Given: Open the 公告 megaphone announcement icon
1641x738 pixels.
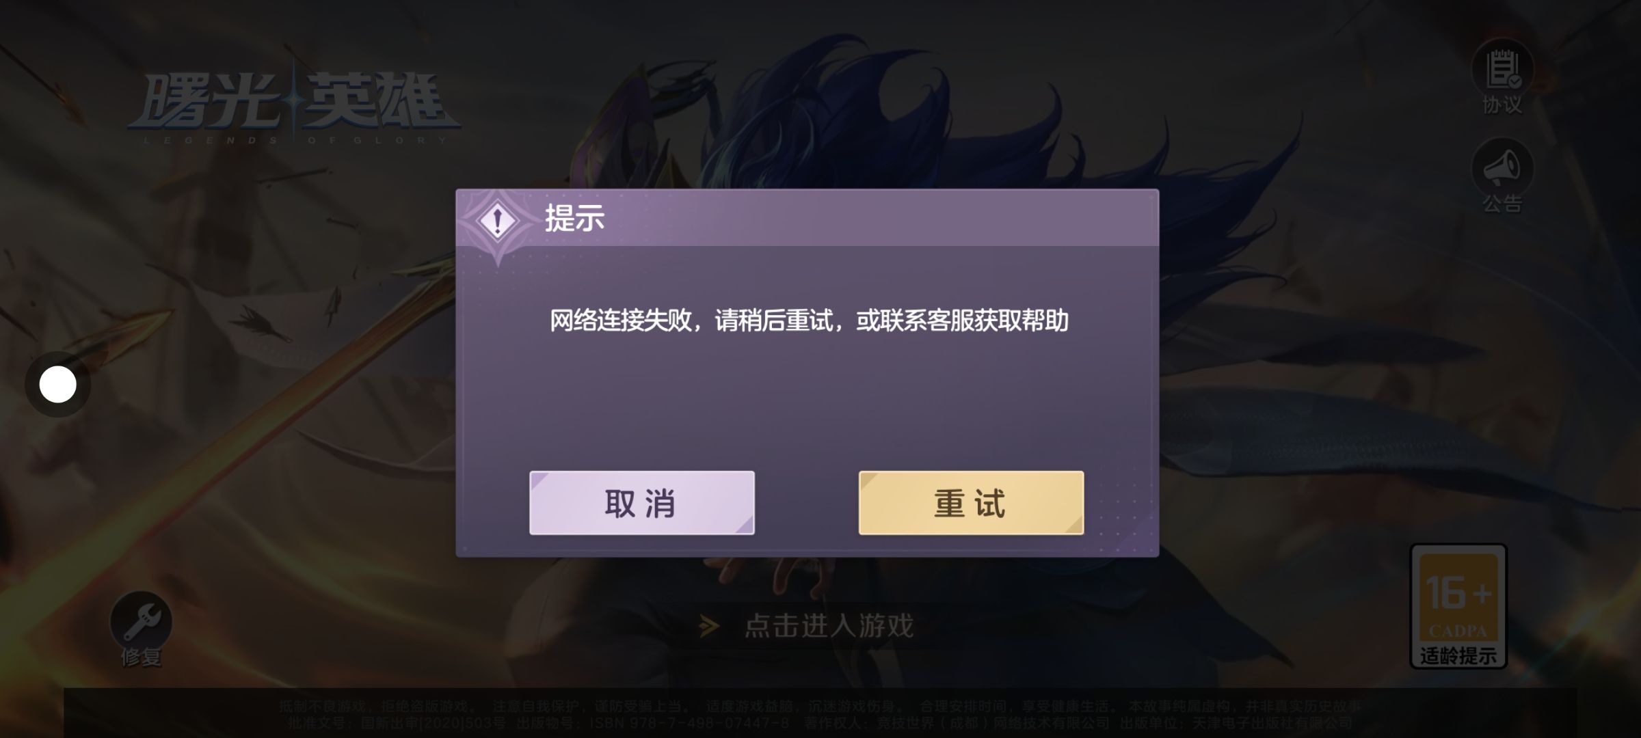Looking at the screenshot, I should tap(1502, 167).
